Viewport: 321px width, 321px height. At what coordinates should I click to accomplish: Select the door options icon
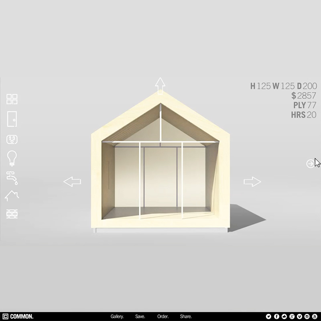(12, 119)
